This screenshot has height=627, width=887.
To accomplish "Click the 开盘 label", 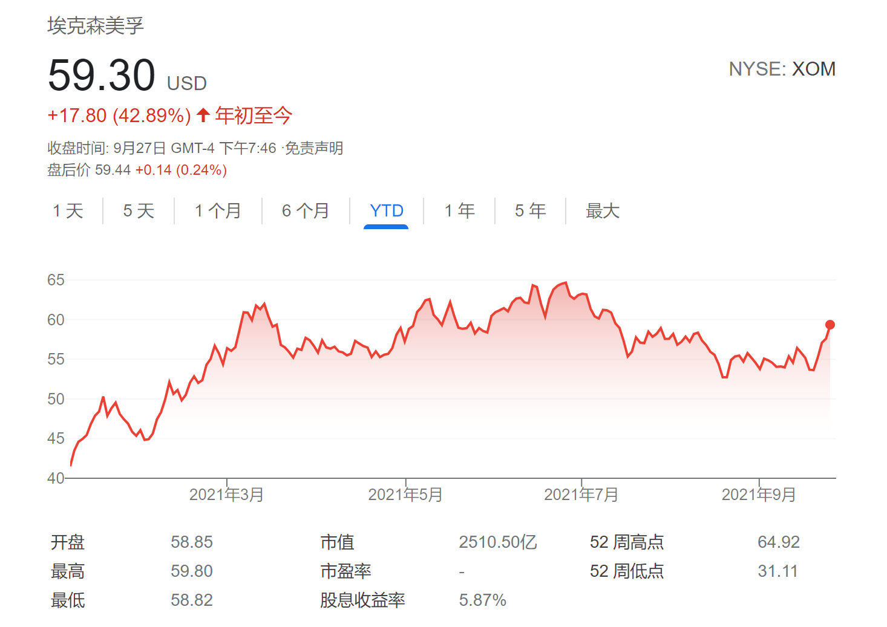I will (67, 542).
